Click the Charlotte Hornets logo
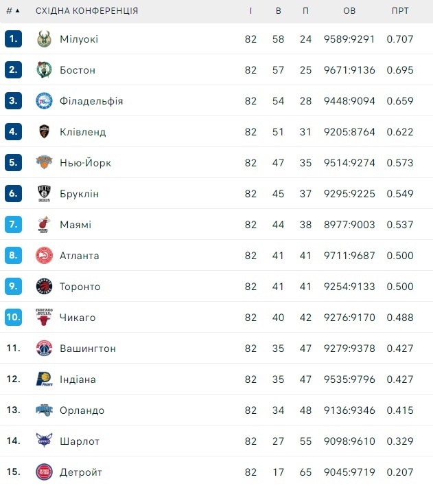This screenshot has width=433, height=486. (x=44, y=441)
